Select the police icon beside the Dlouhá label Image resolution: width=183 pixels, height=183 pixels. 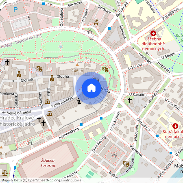52,78
